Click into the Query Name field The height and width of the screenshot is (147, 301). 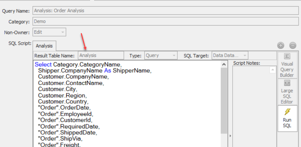[165, 11]
